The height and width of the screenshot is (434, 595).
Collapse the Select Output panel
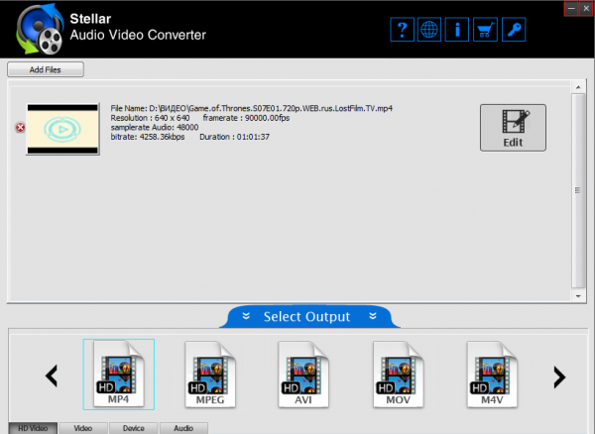point(309,316)
